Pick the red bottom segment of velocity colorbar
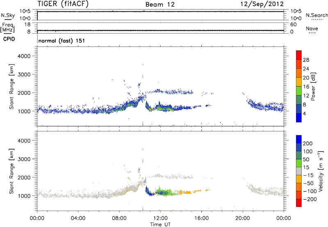 [299, 203]
